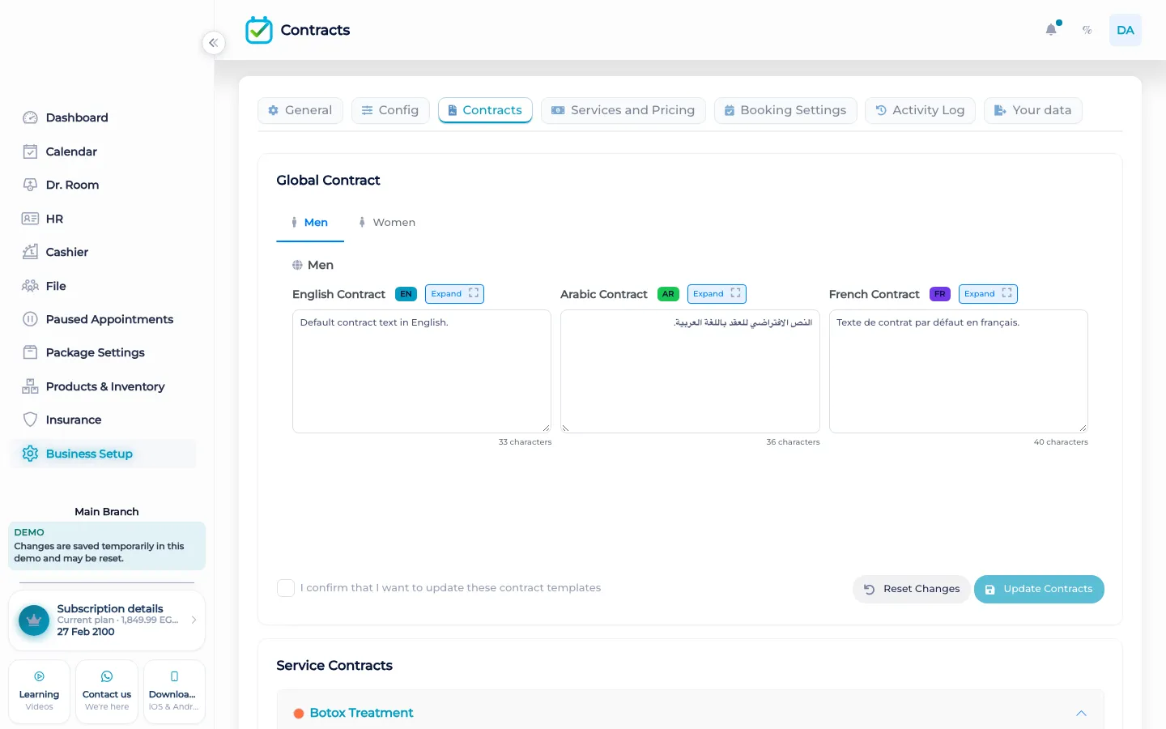
Task: Open the notifications bell
Action: 1051,30
